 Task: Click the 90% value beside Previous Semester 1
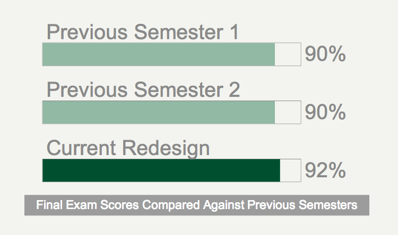click(x=325, y=54)
